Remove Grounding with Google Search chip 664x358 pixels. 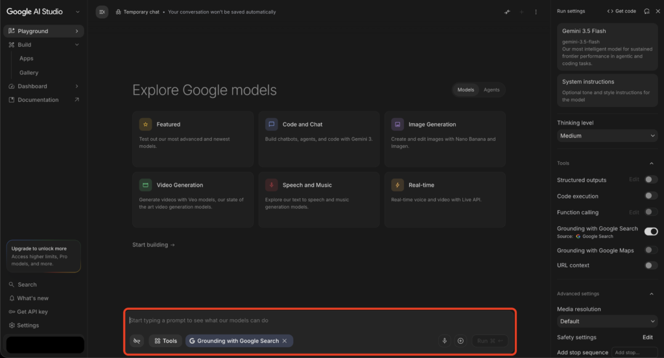(285, 340)
